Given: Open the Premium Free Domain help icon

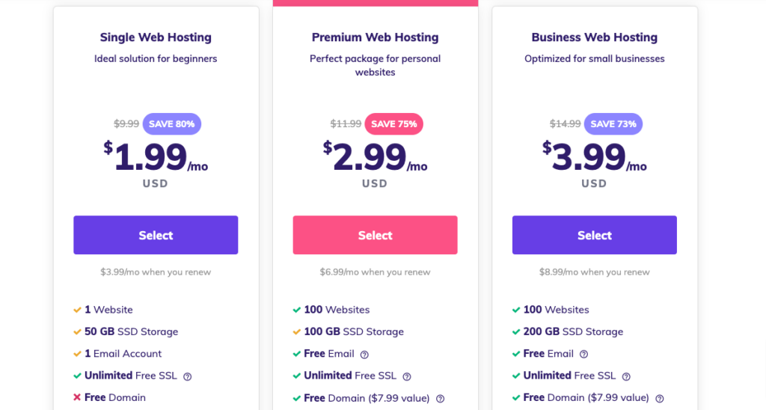Looking at the screenshot, I should pyautogui.click(x=440, y=399).
